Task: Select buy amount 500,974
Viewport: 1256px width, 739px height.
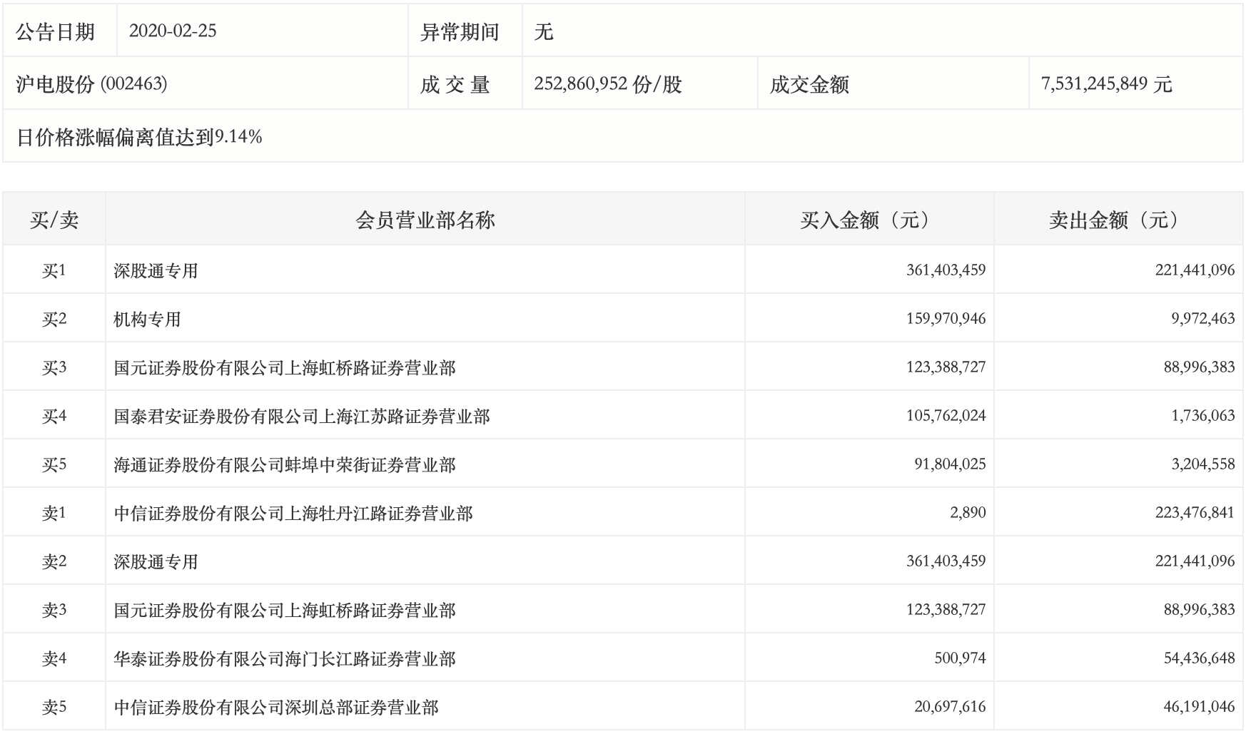Action: [x=961, y=658]
